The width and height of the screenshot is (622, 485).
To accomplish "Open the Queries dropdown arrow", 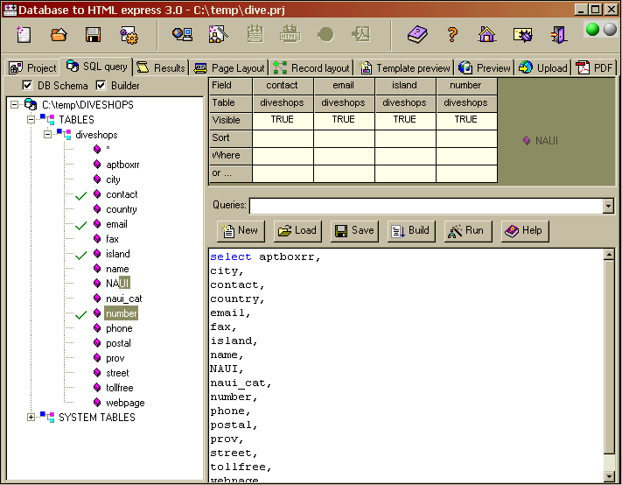I will pyautogui.click(x=608, y=206).
